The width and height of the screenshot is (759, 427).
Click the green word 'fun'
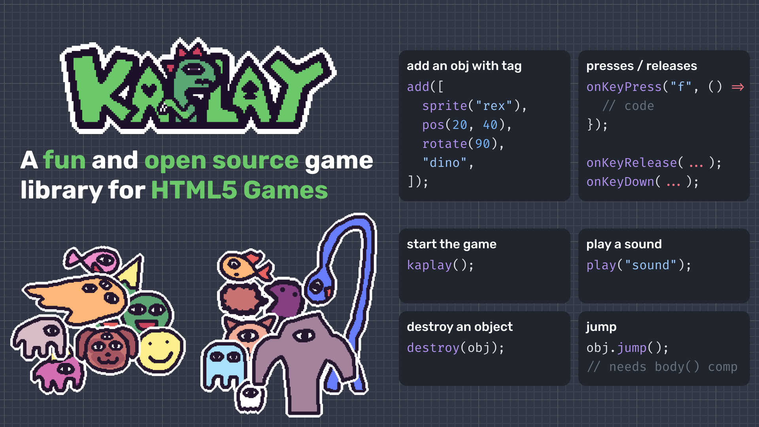click(64, 160)
